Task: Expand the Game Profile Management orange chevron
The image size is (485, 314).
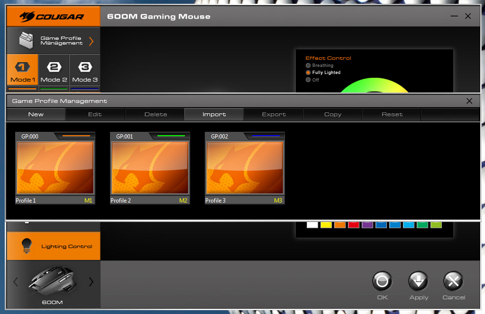Action: pos(91,41)
